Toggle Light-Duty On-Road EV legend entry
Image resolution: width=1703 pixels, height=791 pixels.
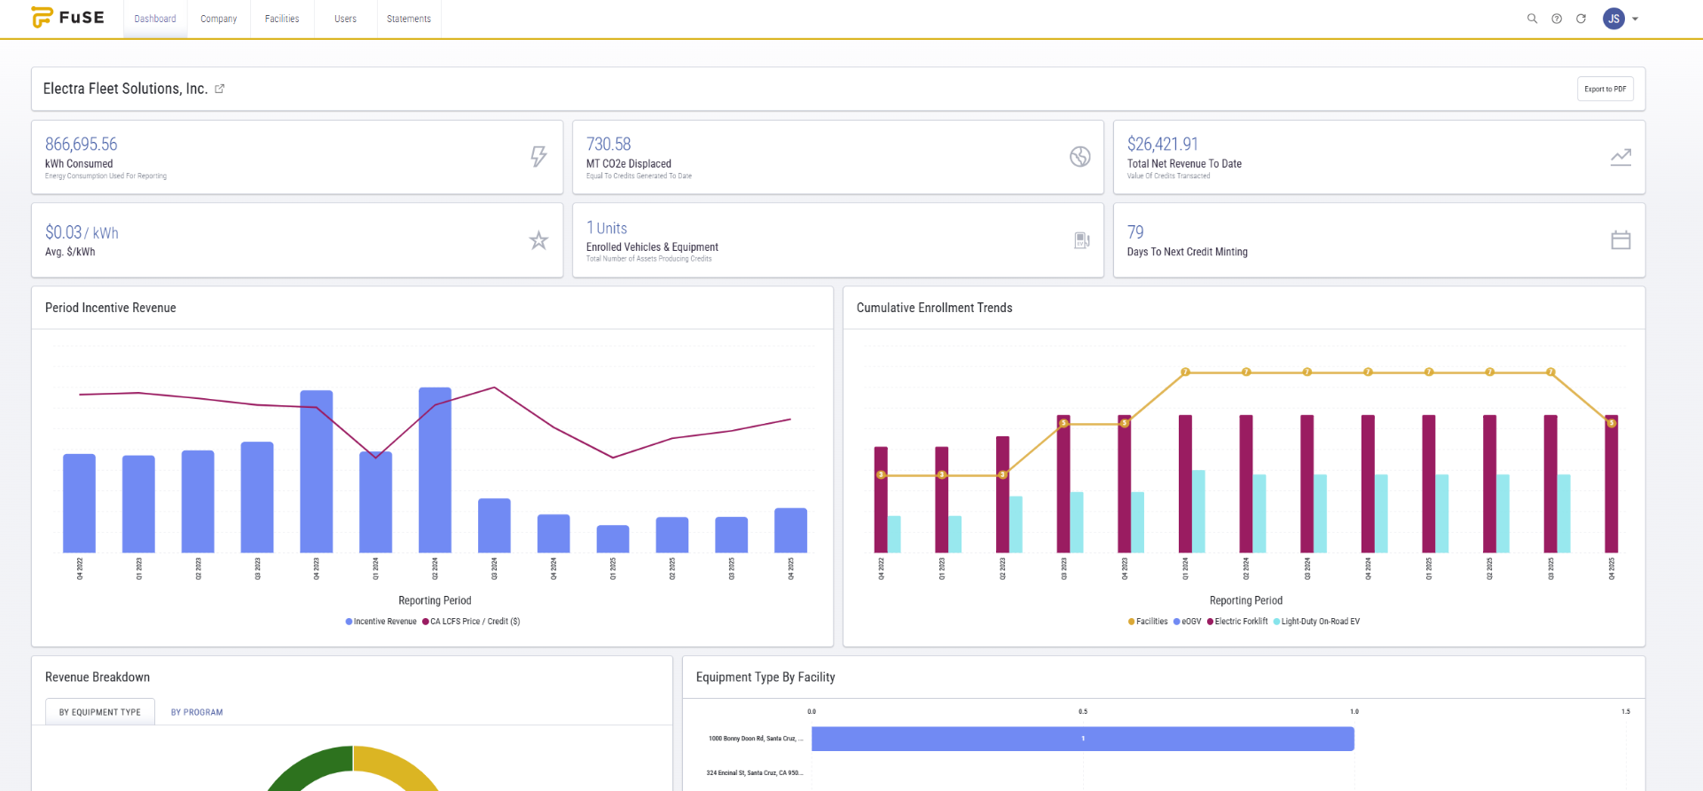(1316, 622)
